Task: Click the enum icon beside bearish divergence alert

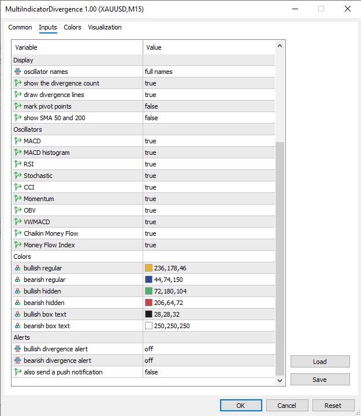Action: (x=17, y=361)
